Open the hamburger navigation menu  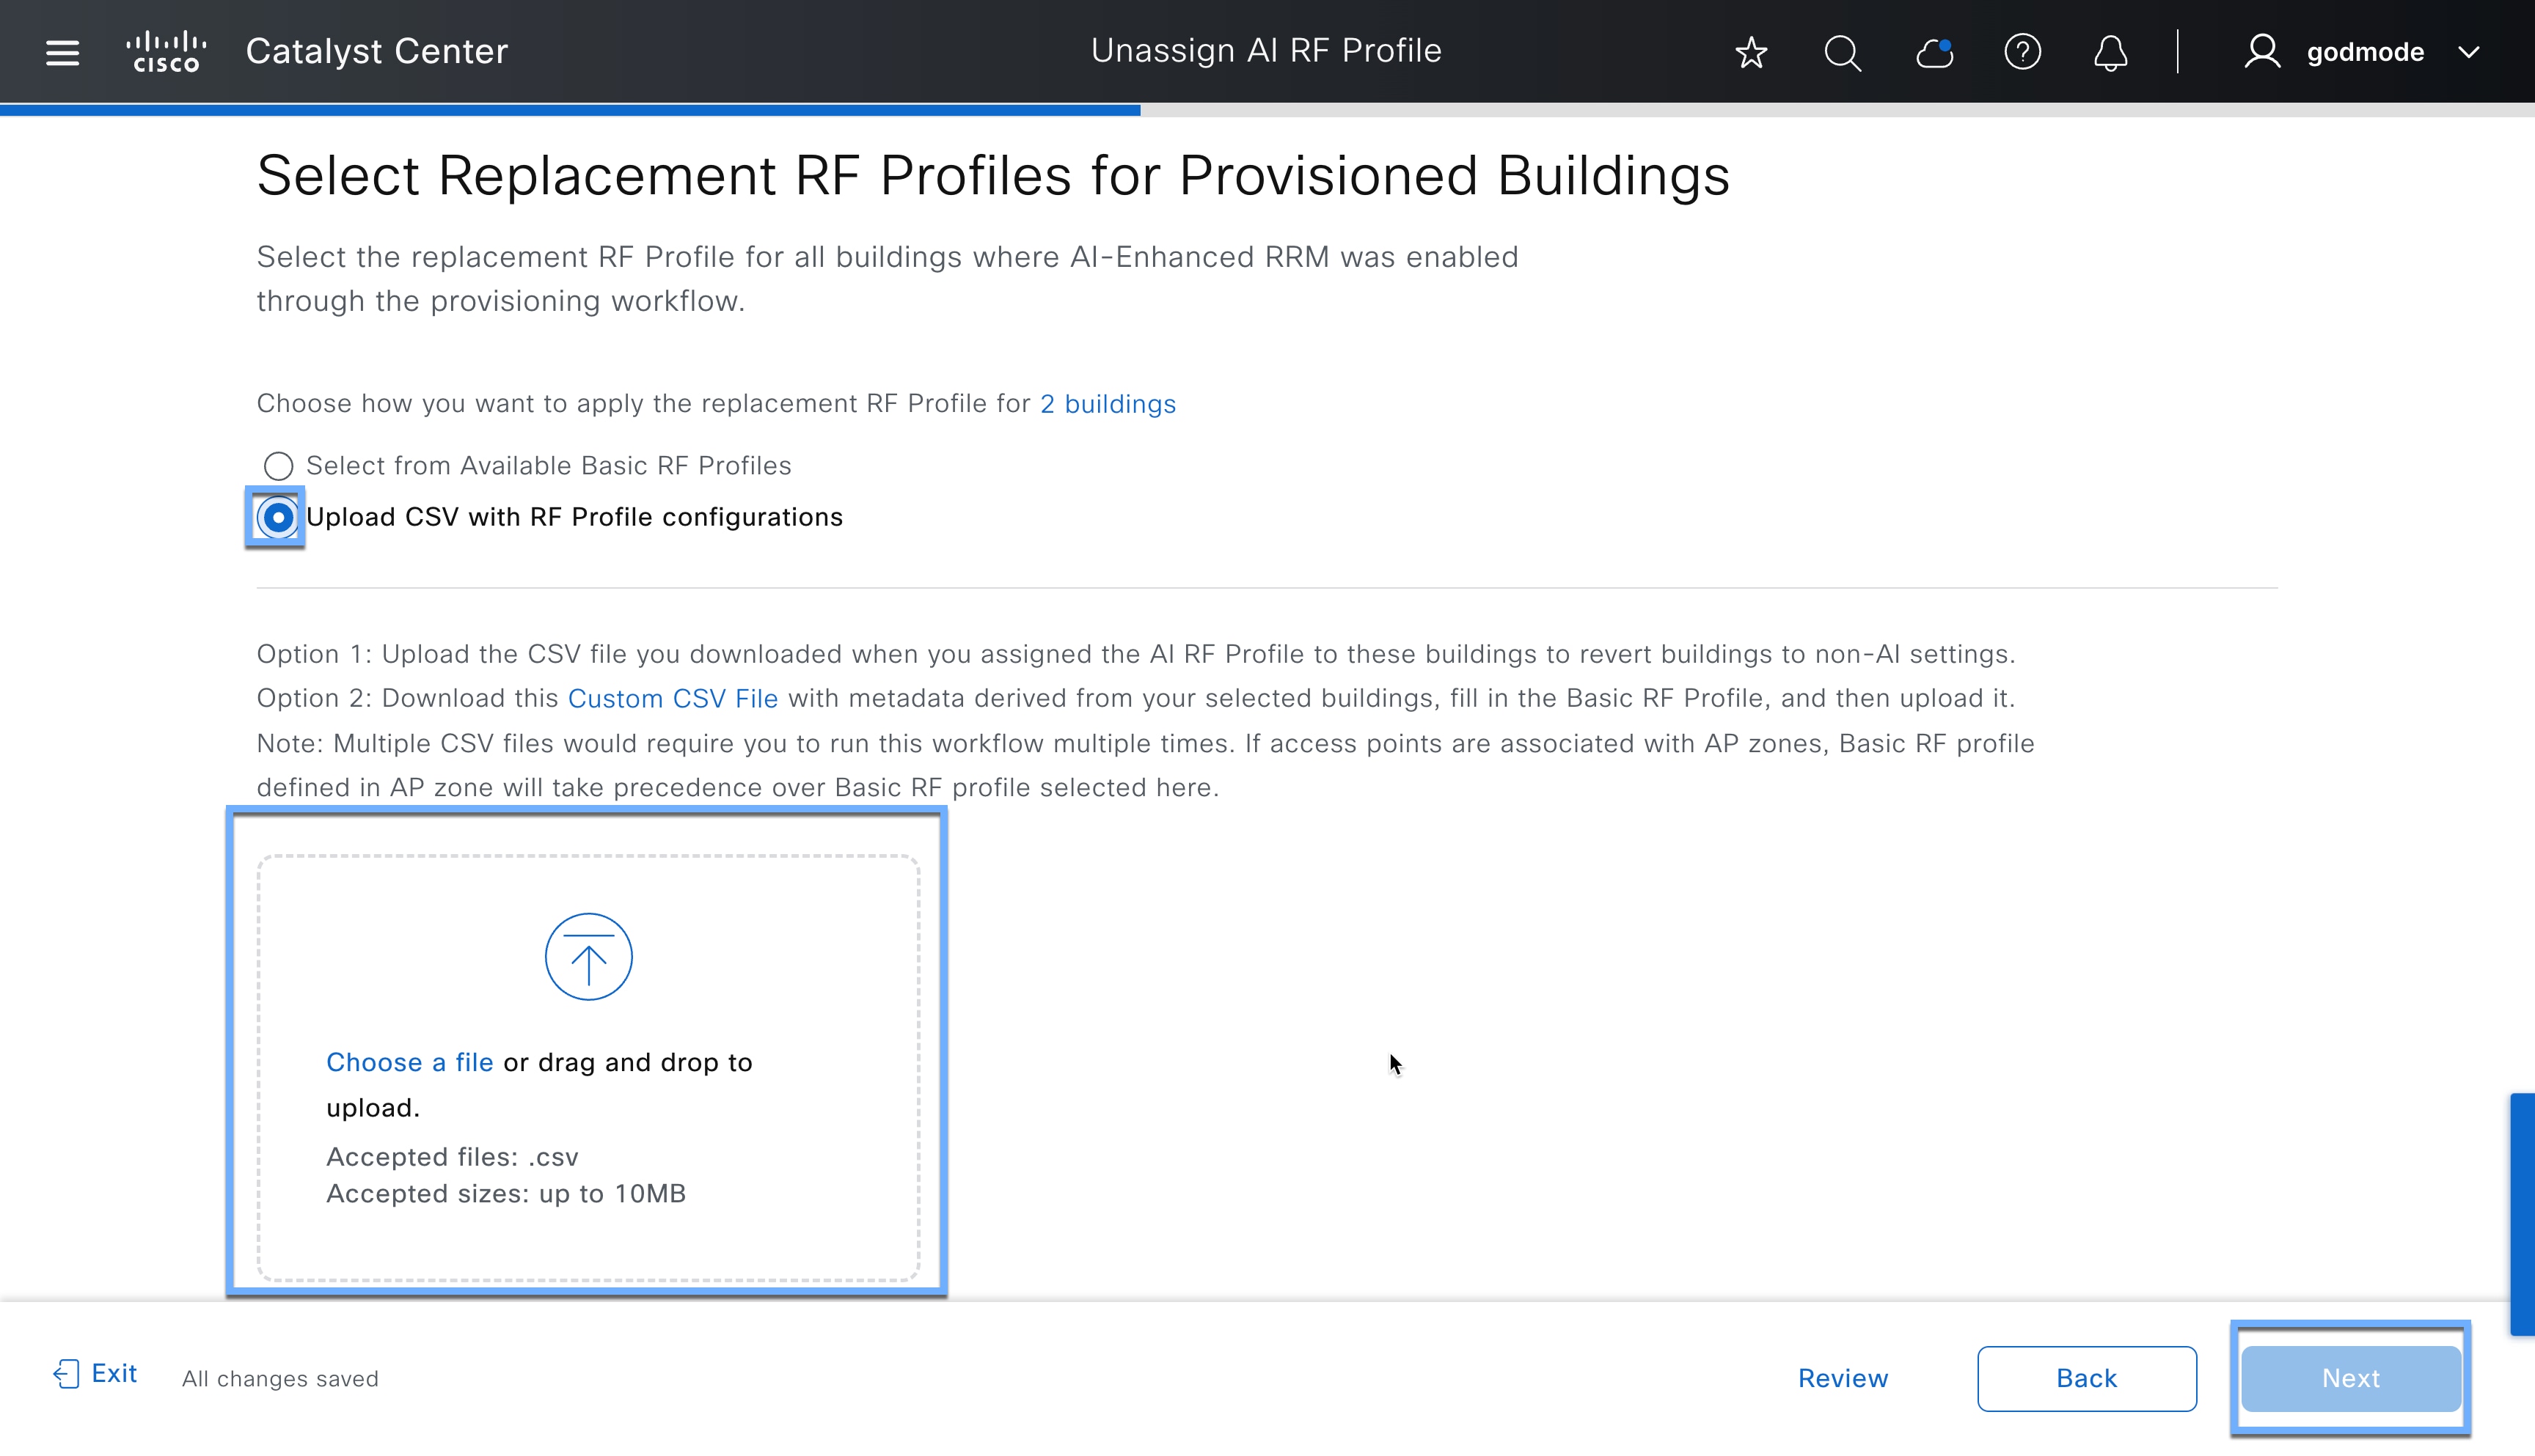click(61, 51)
